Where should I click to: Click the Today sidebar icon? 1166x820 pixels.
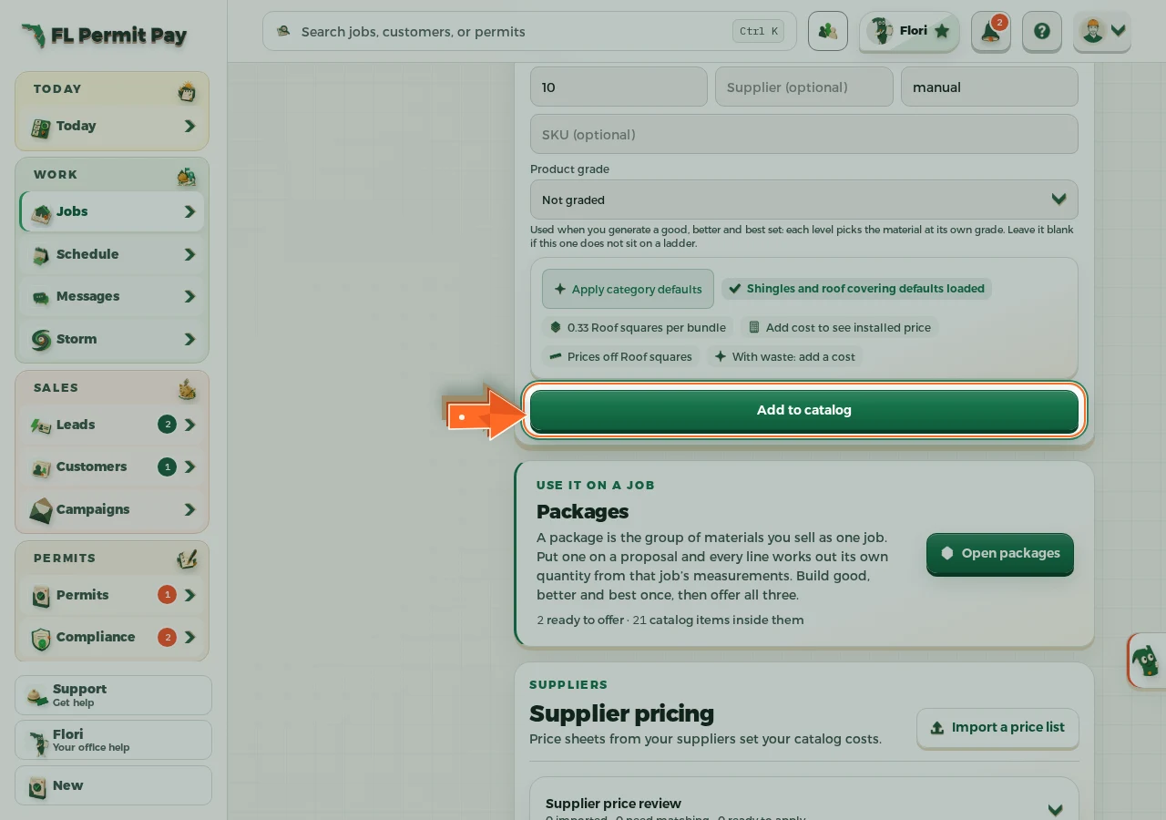click(40, 128)
